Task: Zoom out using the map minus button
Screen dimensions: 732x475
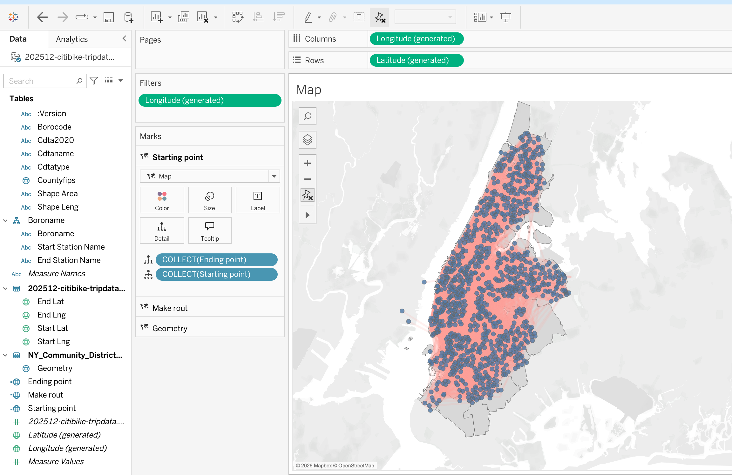Action: (x=307, y=179)
